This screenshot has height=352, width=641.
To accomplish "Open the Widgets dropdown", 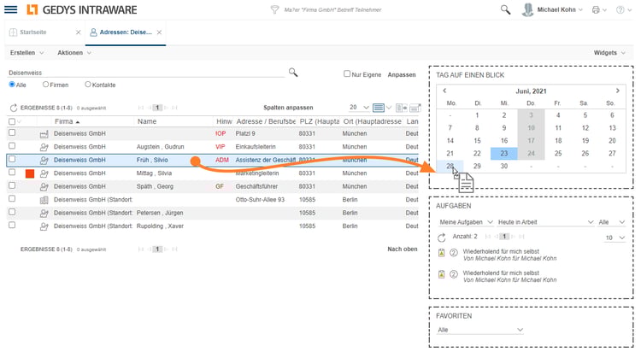I will (x=609, y=53).
